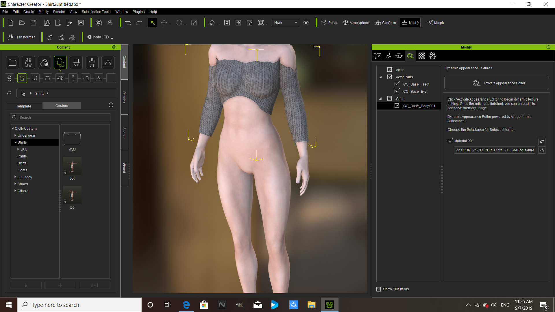The width and height of the screenshot is (555, 312).
Task: Click the Conform button
Action: click(385, 23)
